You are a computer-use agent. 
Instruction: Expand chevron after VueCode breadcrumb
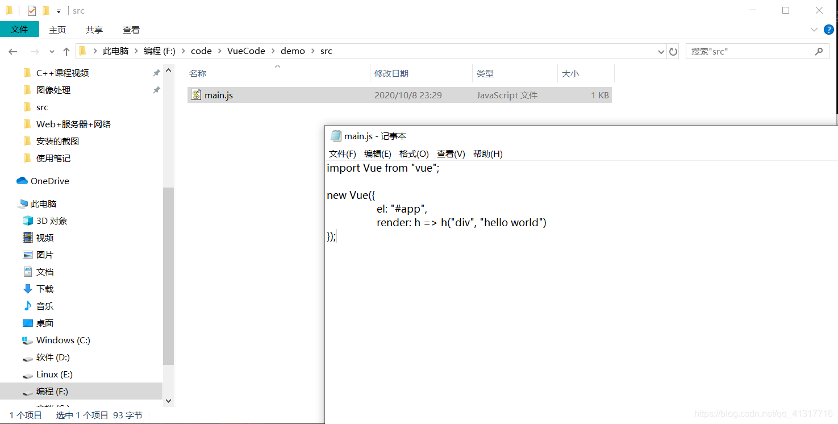pyautogui.click(x=273, y=51)
